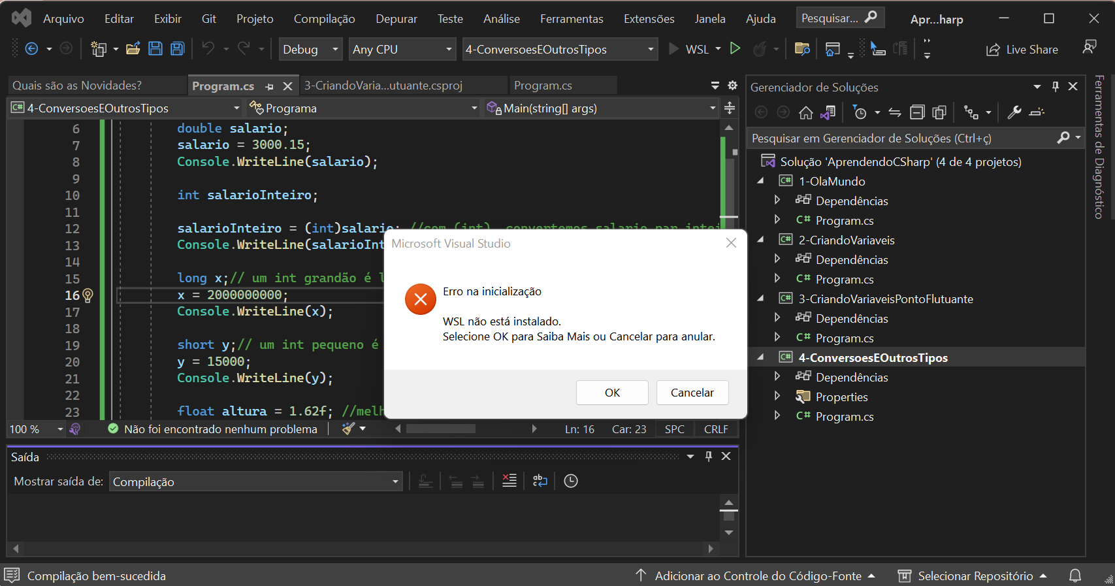Open the Debug configuration dropdown
1115x586 pixels.
[x=311, y=49]
